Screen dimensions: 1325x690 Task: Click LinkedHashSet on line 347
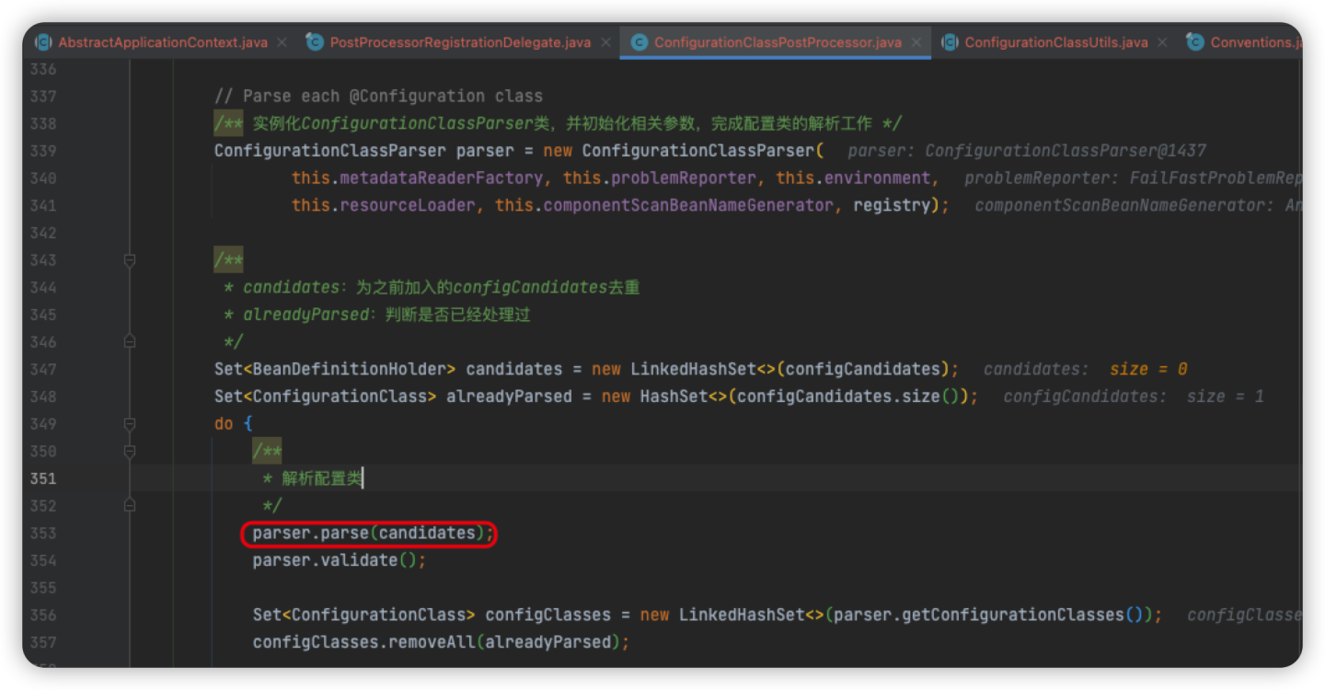(x=693, y=370)
